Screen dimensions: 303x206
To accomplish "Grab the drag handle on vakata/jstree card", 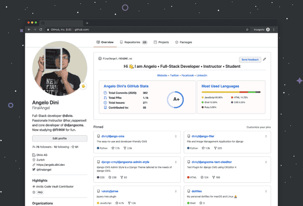I will tap(176, 191).
